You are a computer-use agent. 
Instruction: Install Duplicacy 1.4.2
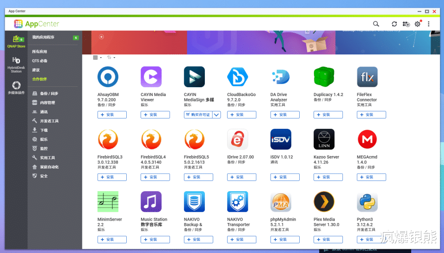(328, 115)
